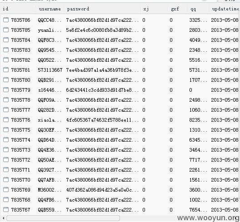Viewport: 240px width, 222px height.
Task: Sort by the gxf column header
Action: tap(178, 9)
